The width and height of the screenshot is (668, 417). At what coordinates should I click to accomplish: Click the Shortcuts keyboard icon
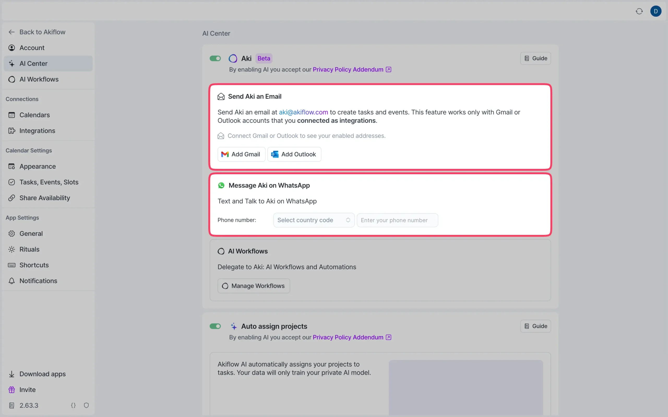[11, 265]
